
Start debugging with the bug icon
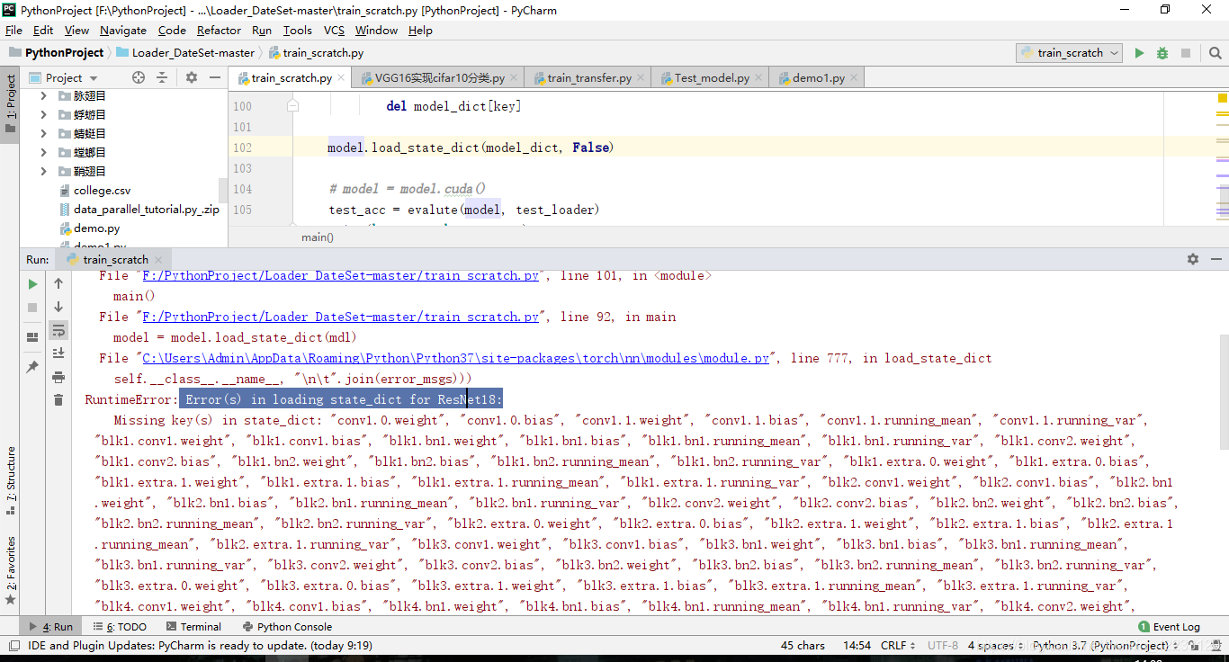click(x=1162, y=53)
